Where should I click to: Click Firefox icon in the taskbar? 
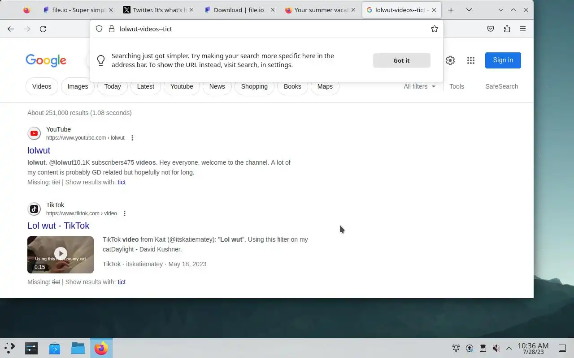point(101,348)
